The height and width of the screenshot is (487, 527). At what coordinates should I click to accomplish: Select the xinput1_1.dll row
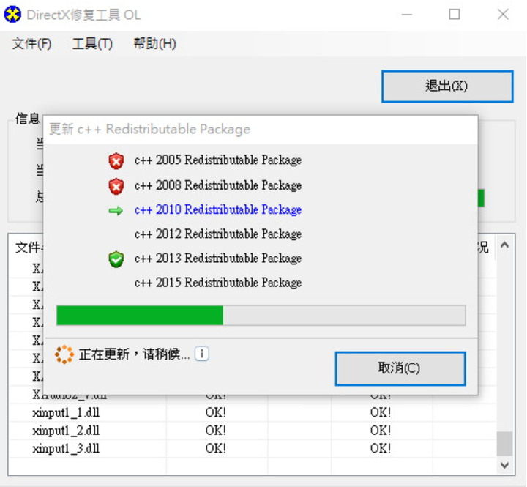click(253, 413)
